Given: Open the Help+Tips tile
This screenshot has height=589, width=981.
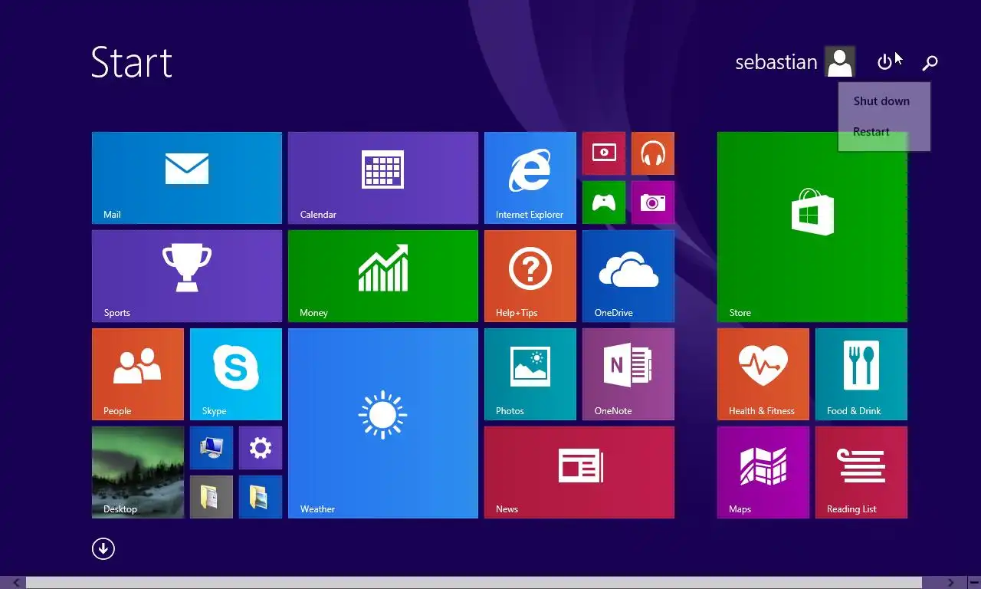Looking at the screenshot, I should point(530,276).
